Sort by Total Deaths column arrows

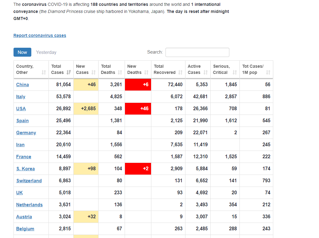pyautogui.click(x=120, y=72)
